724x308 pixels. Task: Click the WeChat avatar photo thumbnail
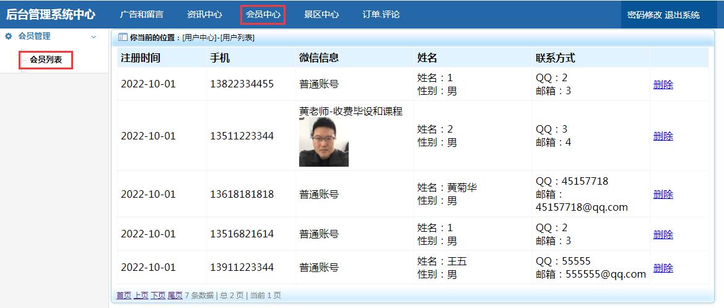tap(324, 142)
